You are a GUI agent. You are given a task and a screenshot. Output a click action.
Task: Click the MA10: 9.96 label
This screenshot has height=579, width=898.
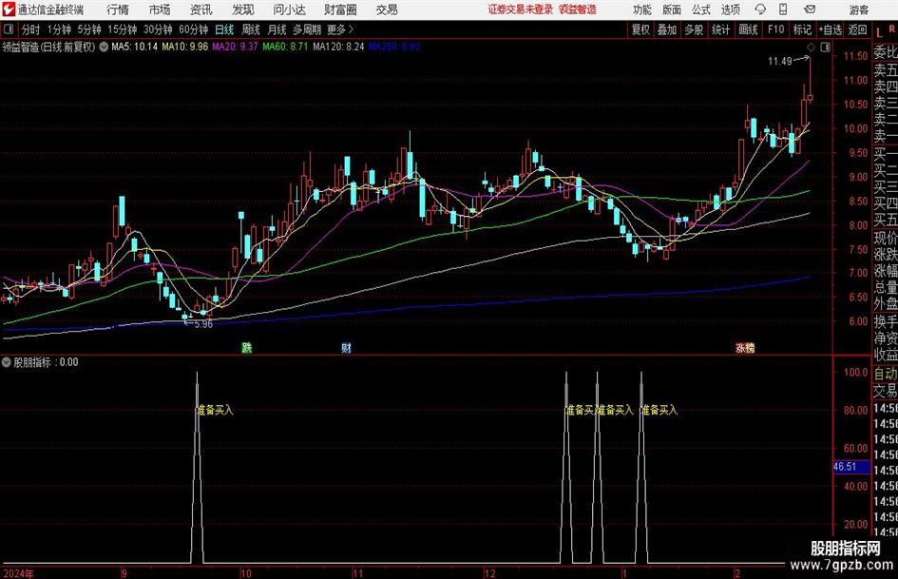point(185,47)
